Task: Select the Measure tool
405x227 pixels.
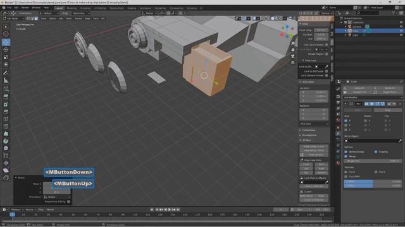Action: point(6,81)
